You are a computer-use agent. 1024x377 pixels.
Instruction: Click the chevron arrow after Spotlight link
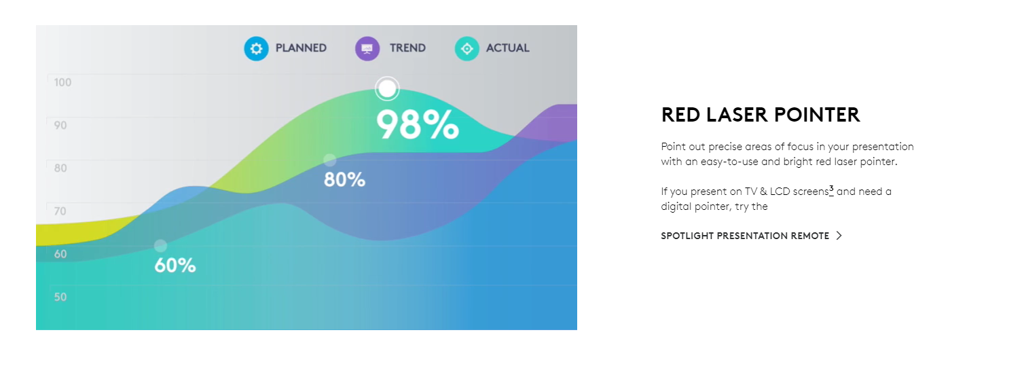pyautogui.click(x=839, y=236)
